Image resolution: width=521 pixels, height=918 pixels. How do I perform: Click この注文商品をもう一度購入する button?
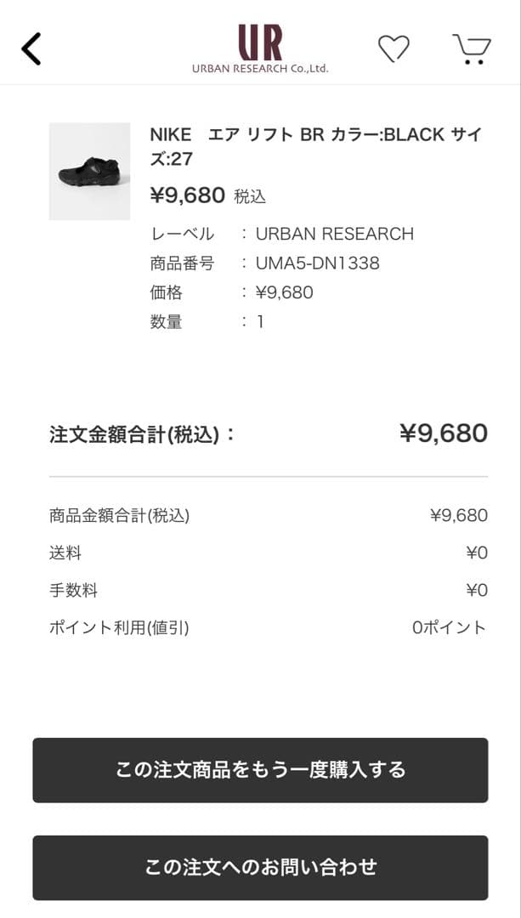(x=260, y=769)
